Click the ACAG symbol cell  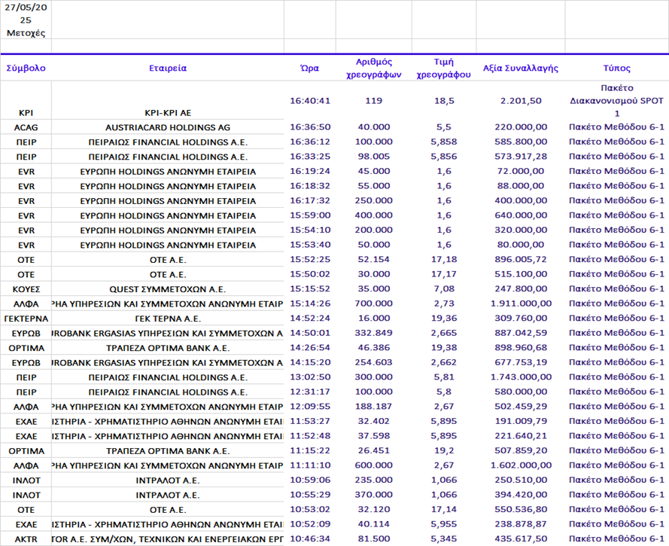coord(26,127)
